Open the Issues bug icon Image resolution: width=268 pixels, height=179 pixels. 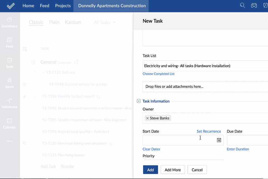pyautogui.click(x=9, y=83)
